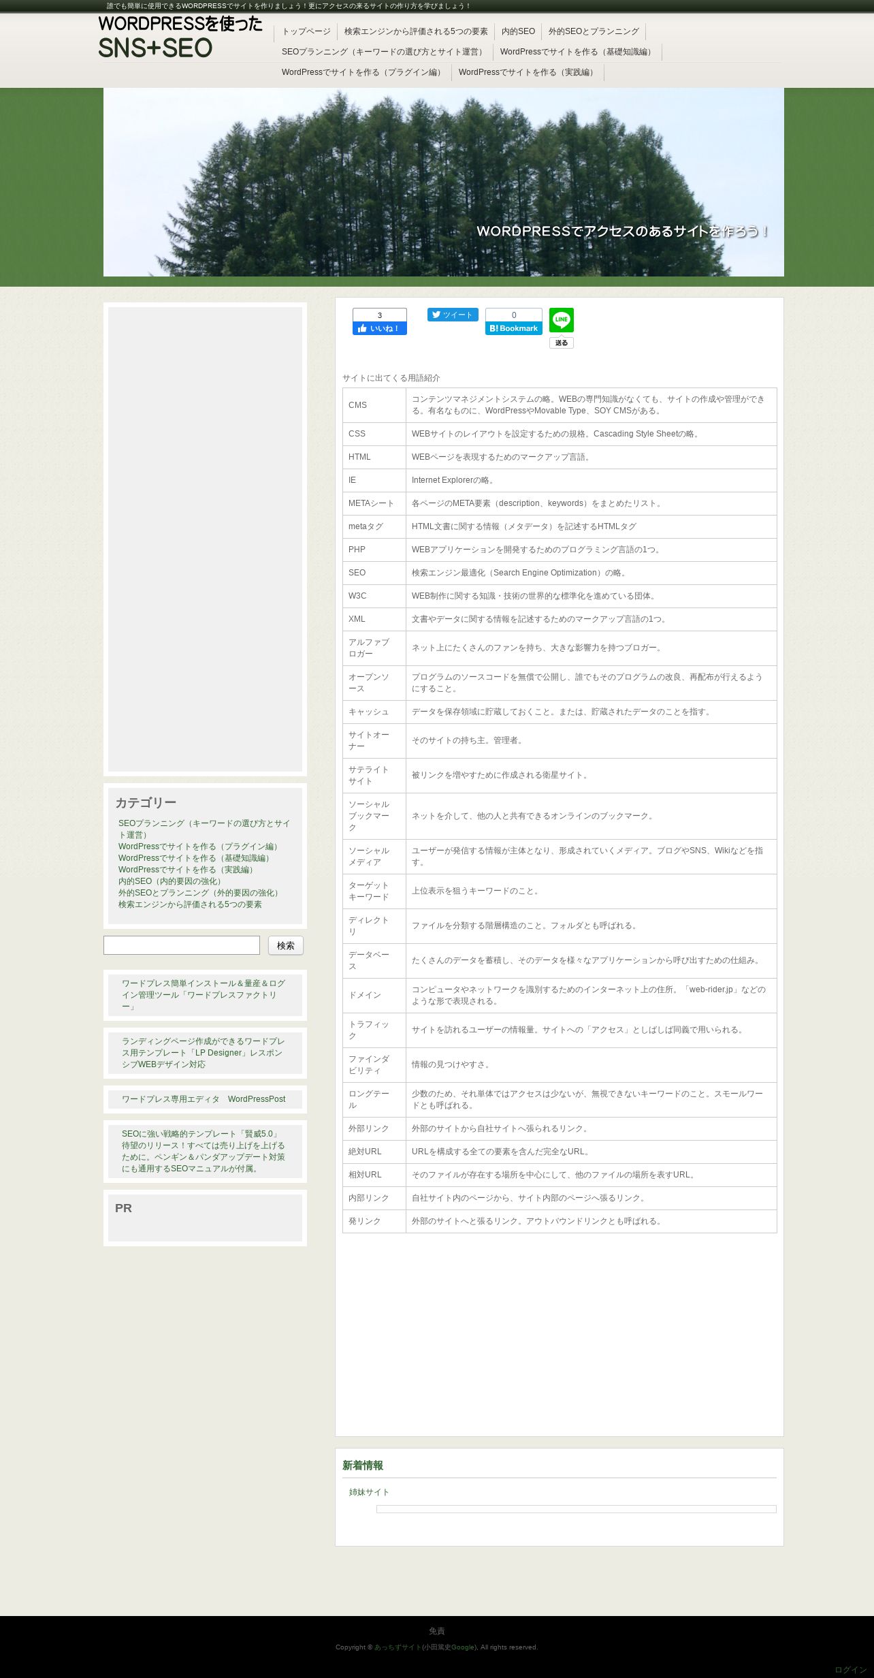
Task: Open the トップページ menu item
Action: [306, 31]
